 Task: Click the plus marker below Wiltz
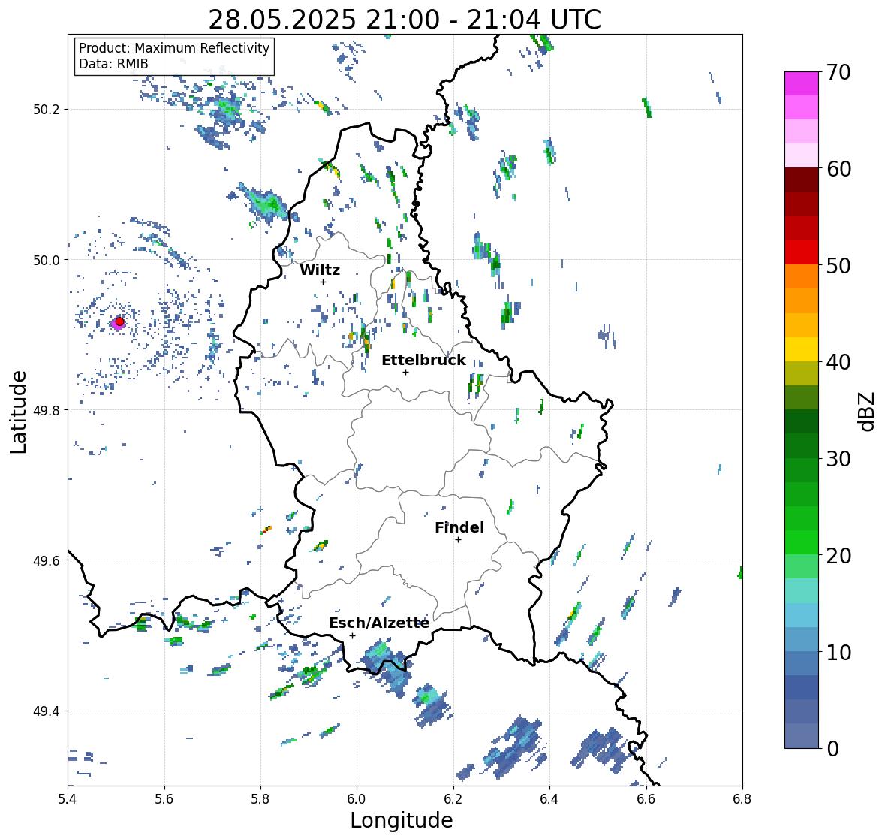[324, 282]
